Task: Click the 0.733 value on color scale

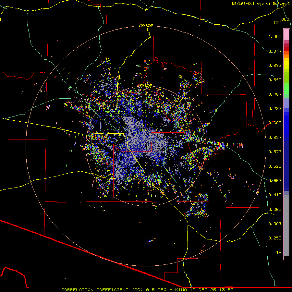Action: [x=275, y=109]
